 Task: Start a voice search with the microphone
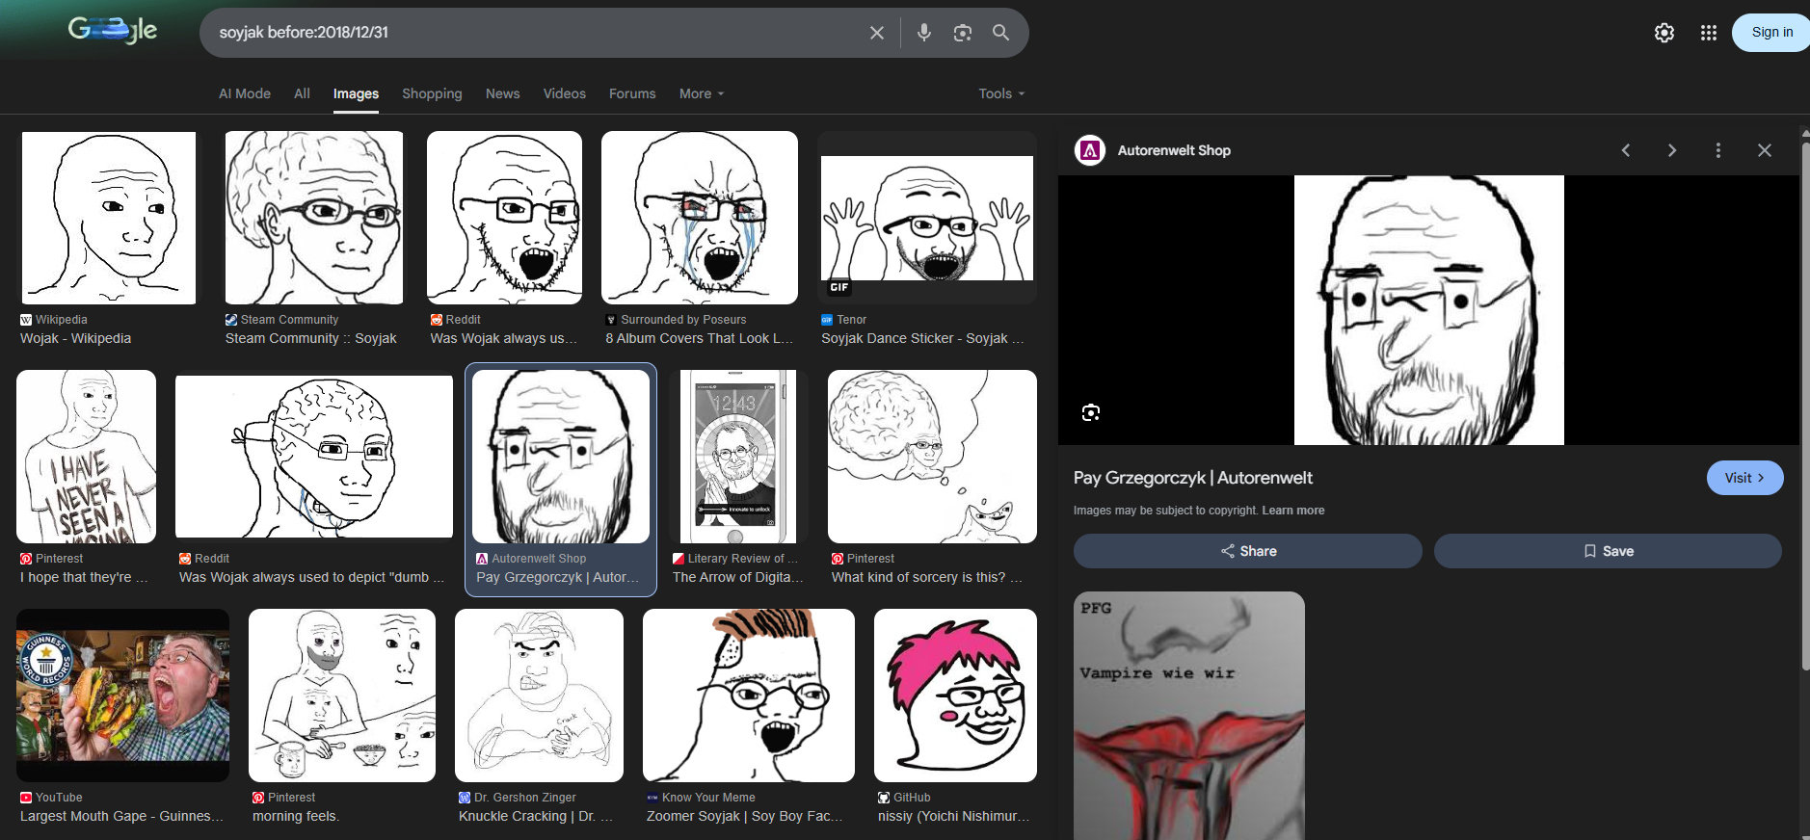tap(924, 33)
